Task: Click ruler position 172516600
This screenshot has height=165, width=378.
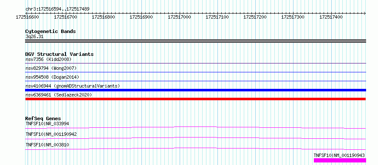Action: [x=28, y=17]
